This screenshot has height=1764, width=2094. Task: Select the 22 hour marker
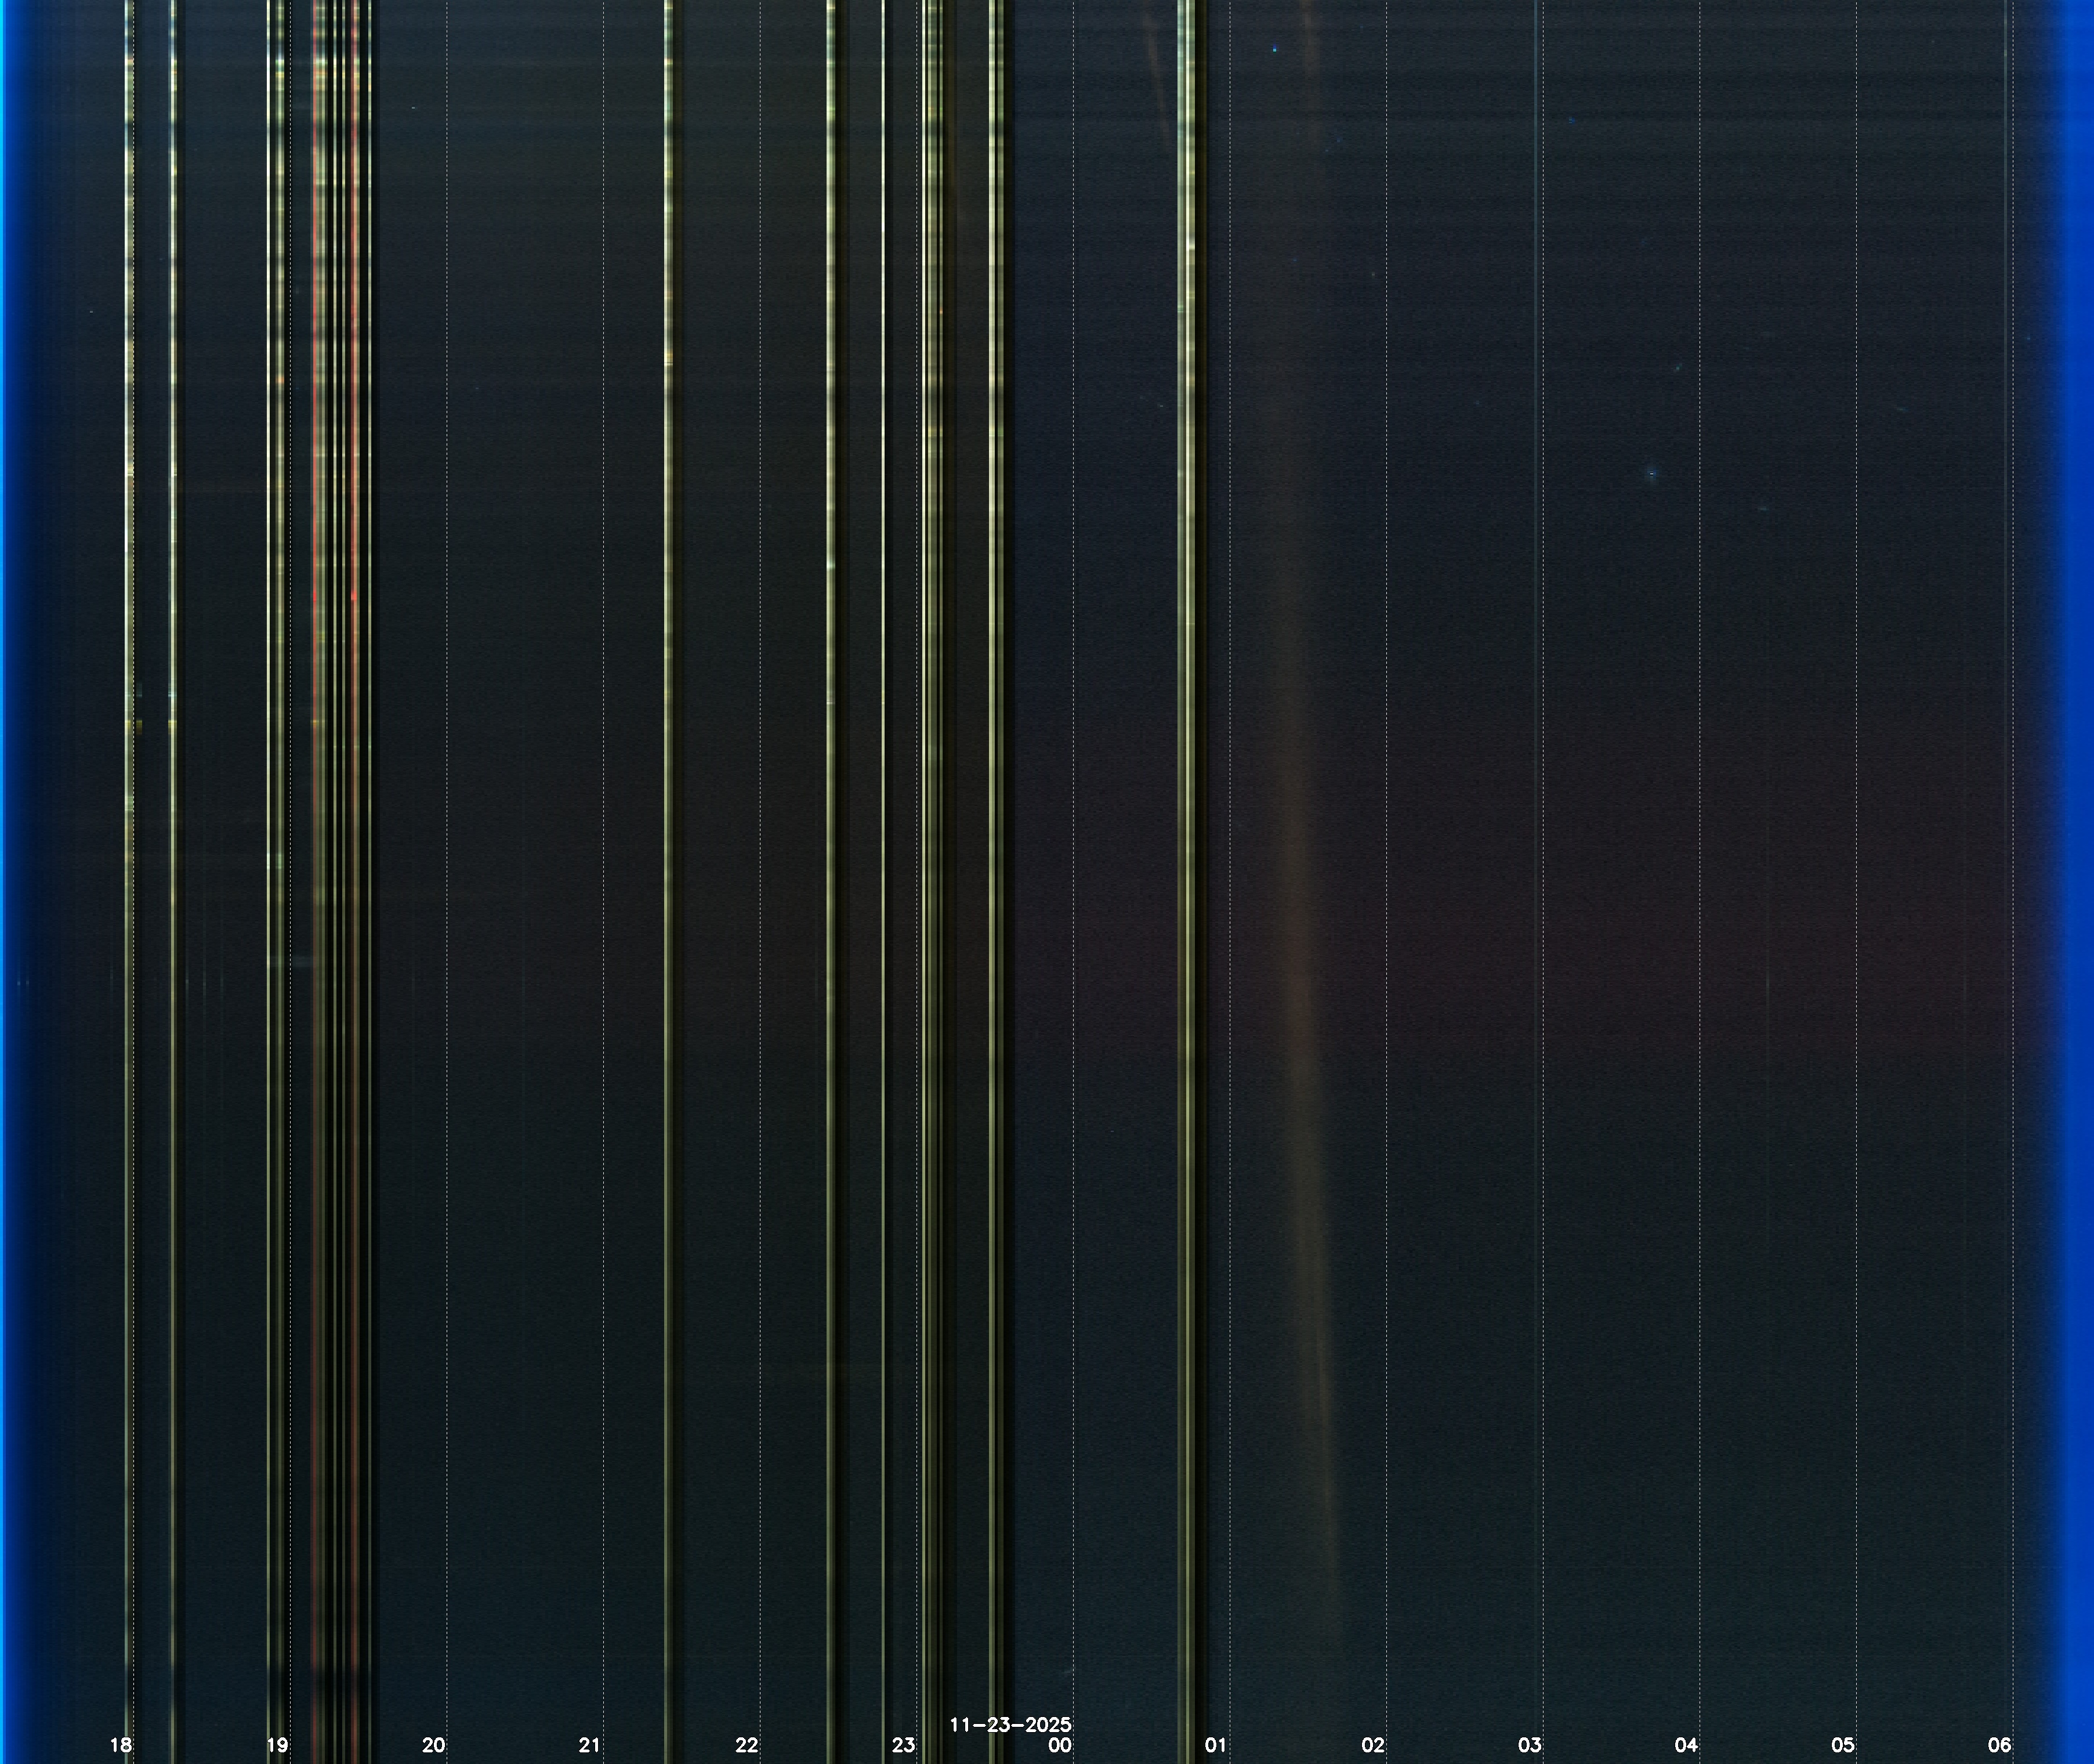point(747,1745)
